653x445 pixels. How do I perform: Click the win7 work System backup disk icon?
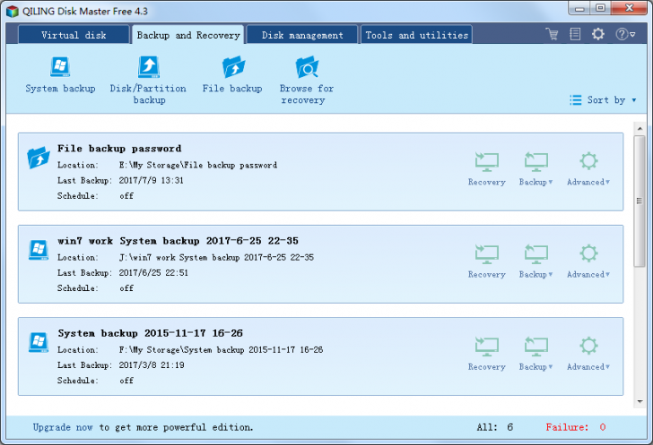point(39,250)
